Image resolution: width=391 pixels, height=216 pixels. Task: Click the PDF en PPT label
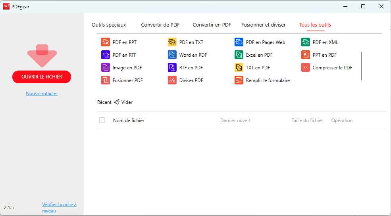pos(124,42)
